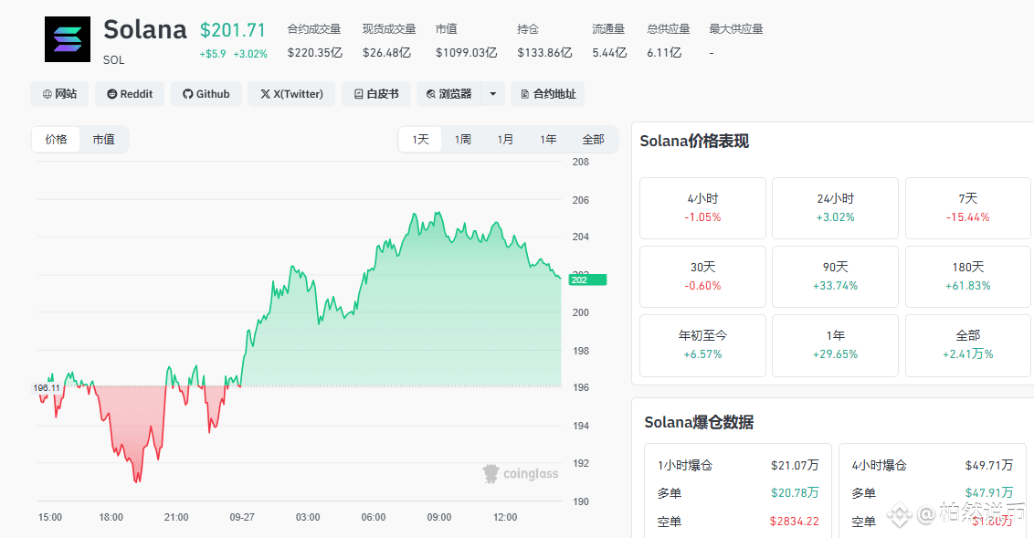Open the 合约地址 contract address

pyautogui.click(x=547, y=94)
